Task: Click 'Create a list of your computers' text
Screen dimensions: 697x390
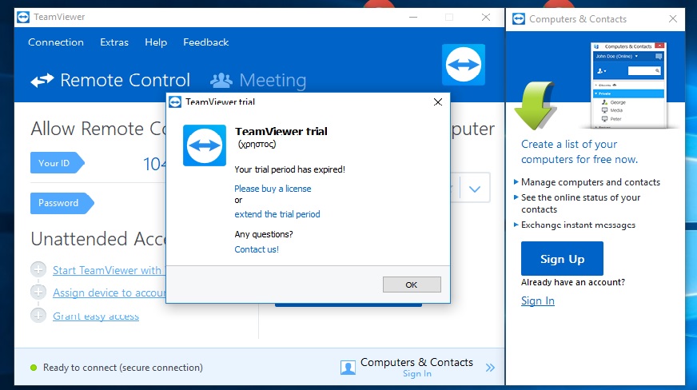Action: (580, 152)
